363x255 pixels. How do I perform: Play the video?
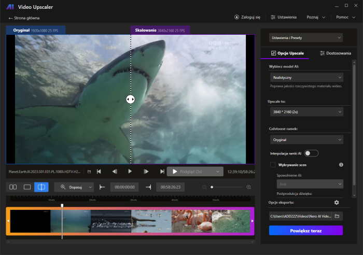click(x=130, y=172)
